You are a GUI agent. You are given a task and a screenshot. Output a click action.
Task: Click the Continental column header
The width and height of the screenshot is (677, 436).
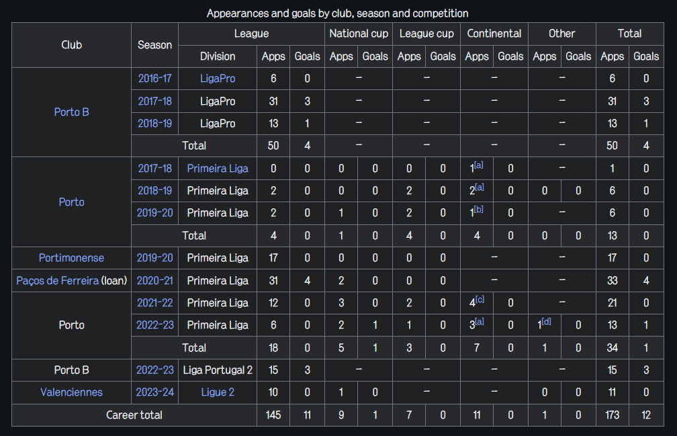[494, 34]
